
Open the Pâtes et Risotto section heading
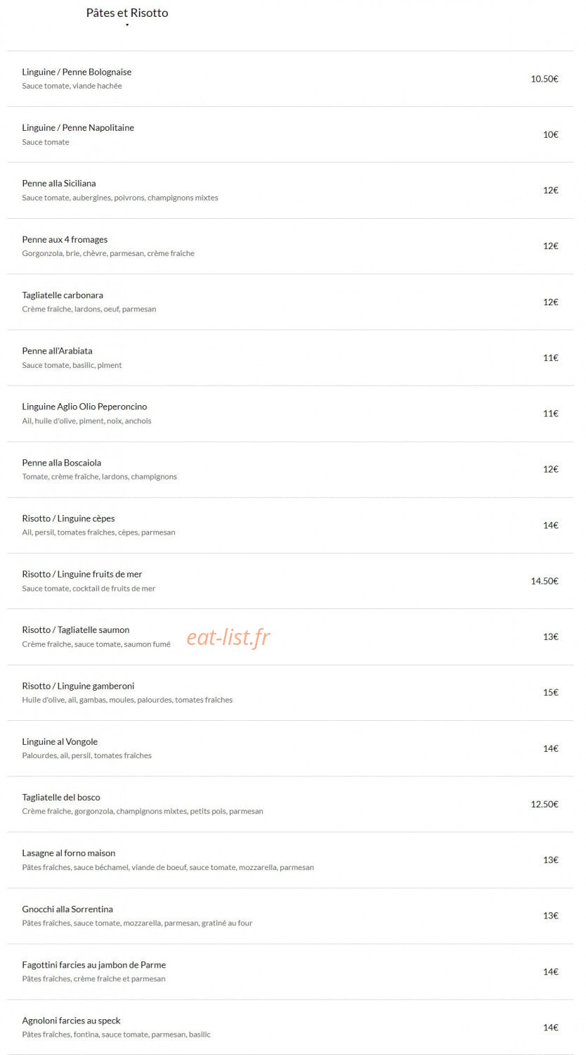127,13
